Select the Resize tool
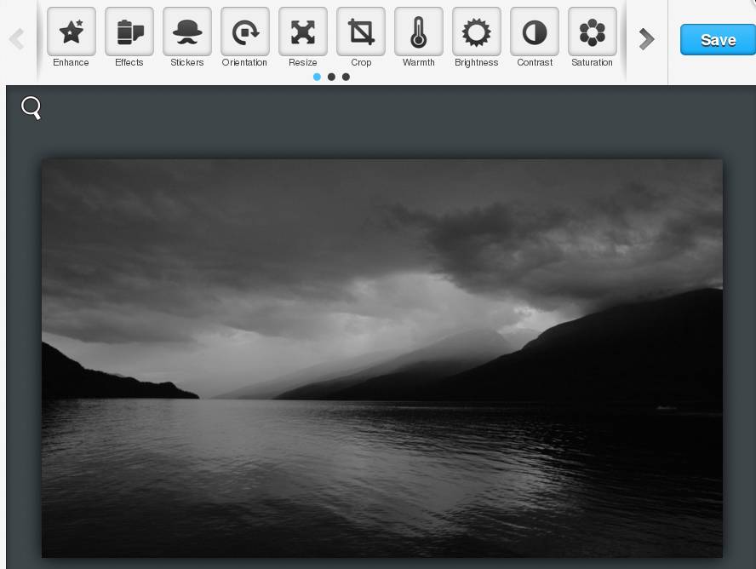756x569 pixels. 303,32
